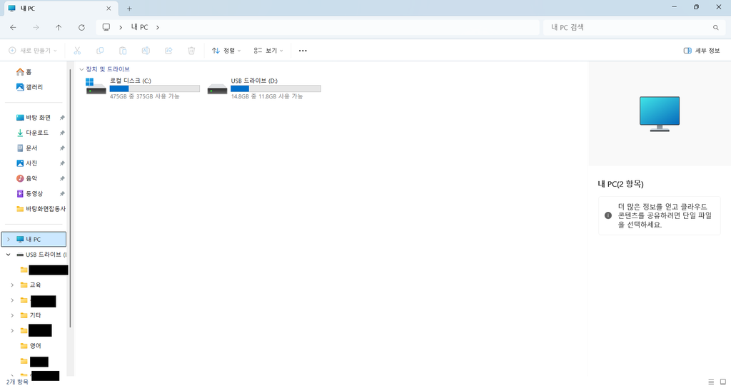
Task: Click the 내 PC window tab
Action: point(60,9)
